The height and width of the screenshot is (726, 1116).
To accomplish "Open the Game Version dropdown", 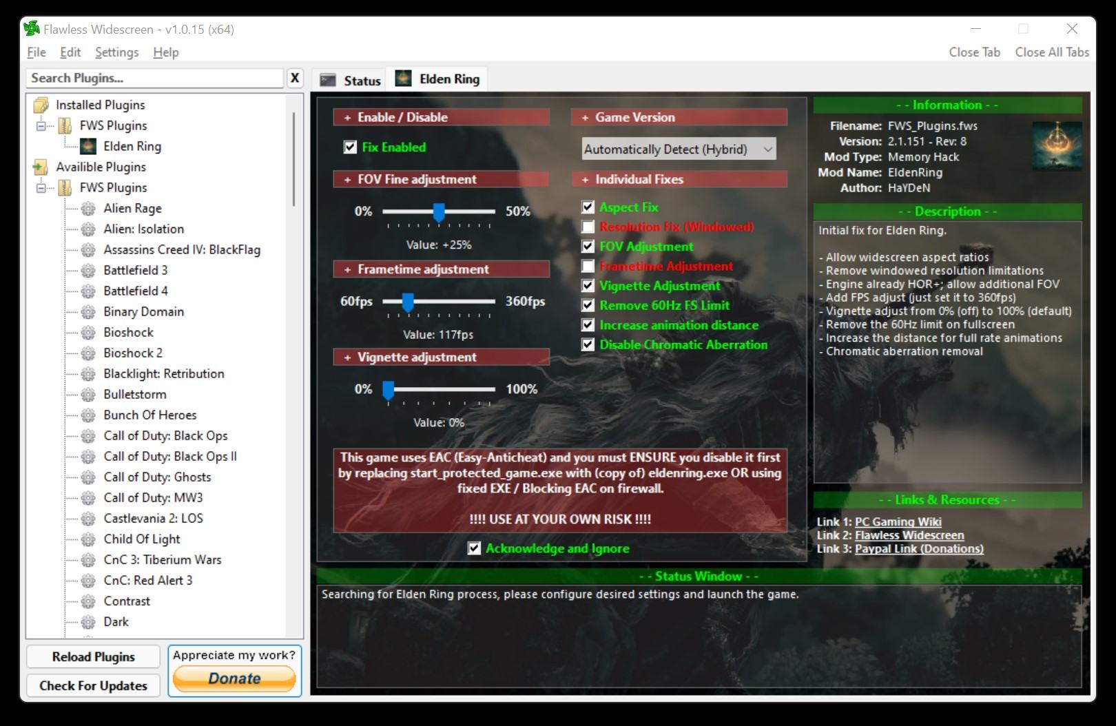I will (x=679, y=149).
